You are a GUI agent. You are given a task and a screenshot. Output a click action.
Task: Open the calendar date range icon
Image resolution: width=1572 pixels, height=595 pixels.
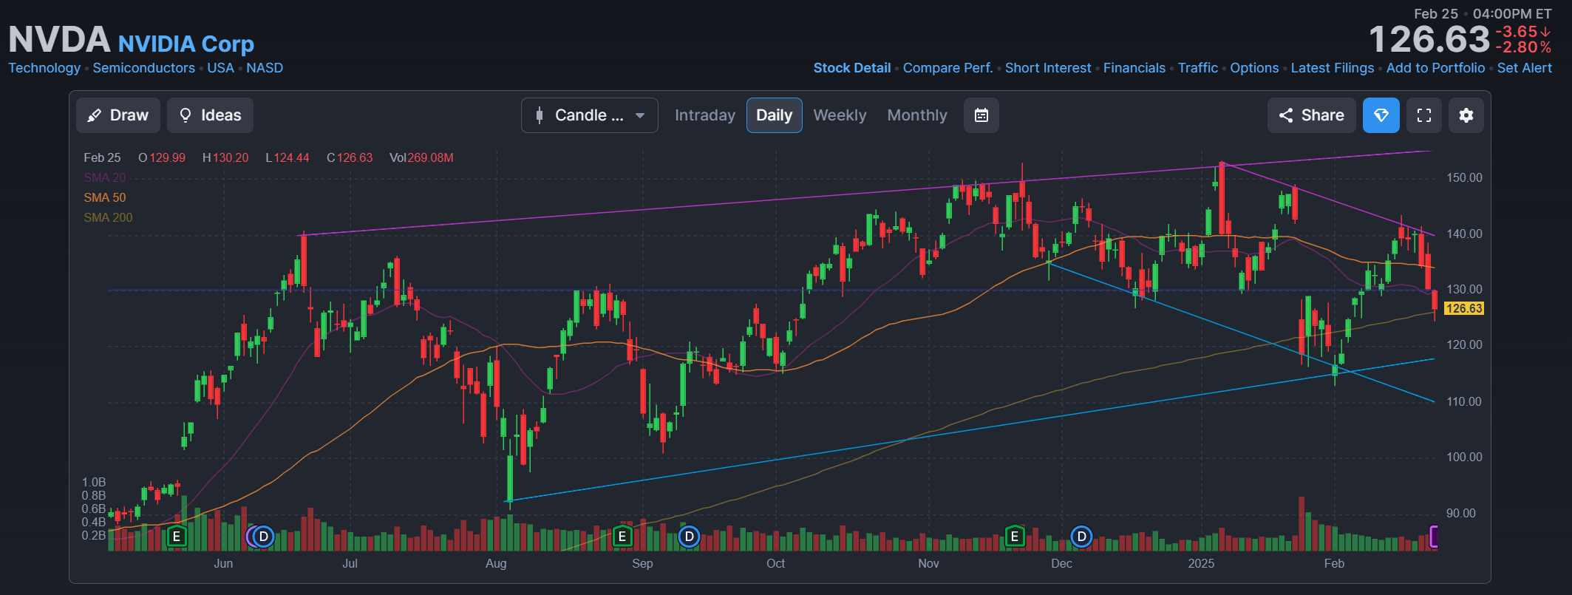point(981,115)
